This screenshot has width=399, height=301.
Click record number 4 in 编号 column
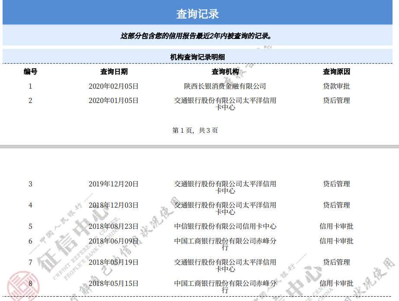click(30, 205)
